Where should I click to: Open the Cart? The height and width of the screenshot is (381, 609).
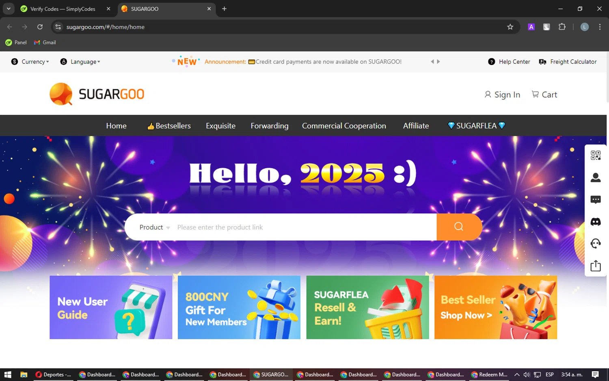(544, 95)
